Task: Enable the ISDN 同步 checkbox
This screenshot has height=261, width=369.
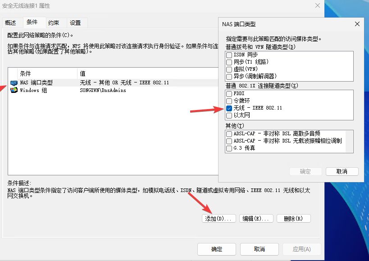Action: pos(229,55)
